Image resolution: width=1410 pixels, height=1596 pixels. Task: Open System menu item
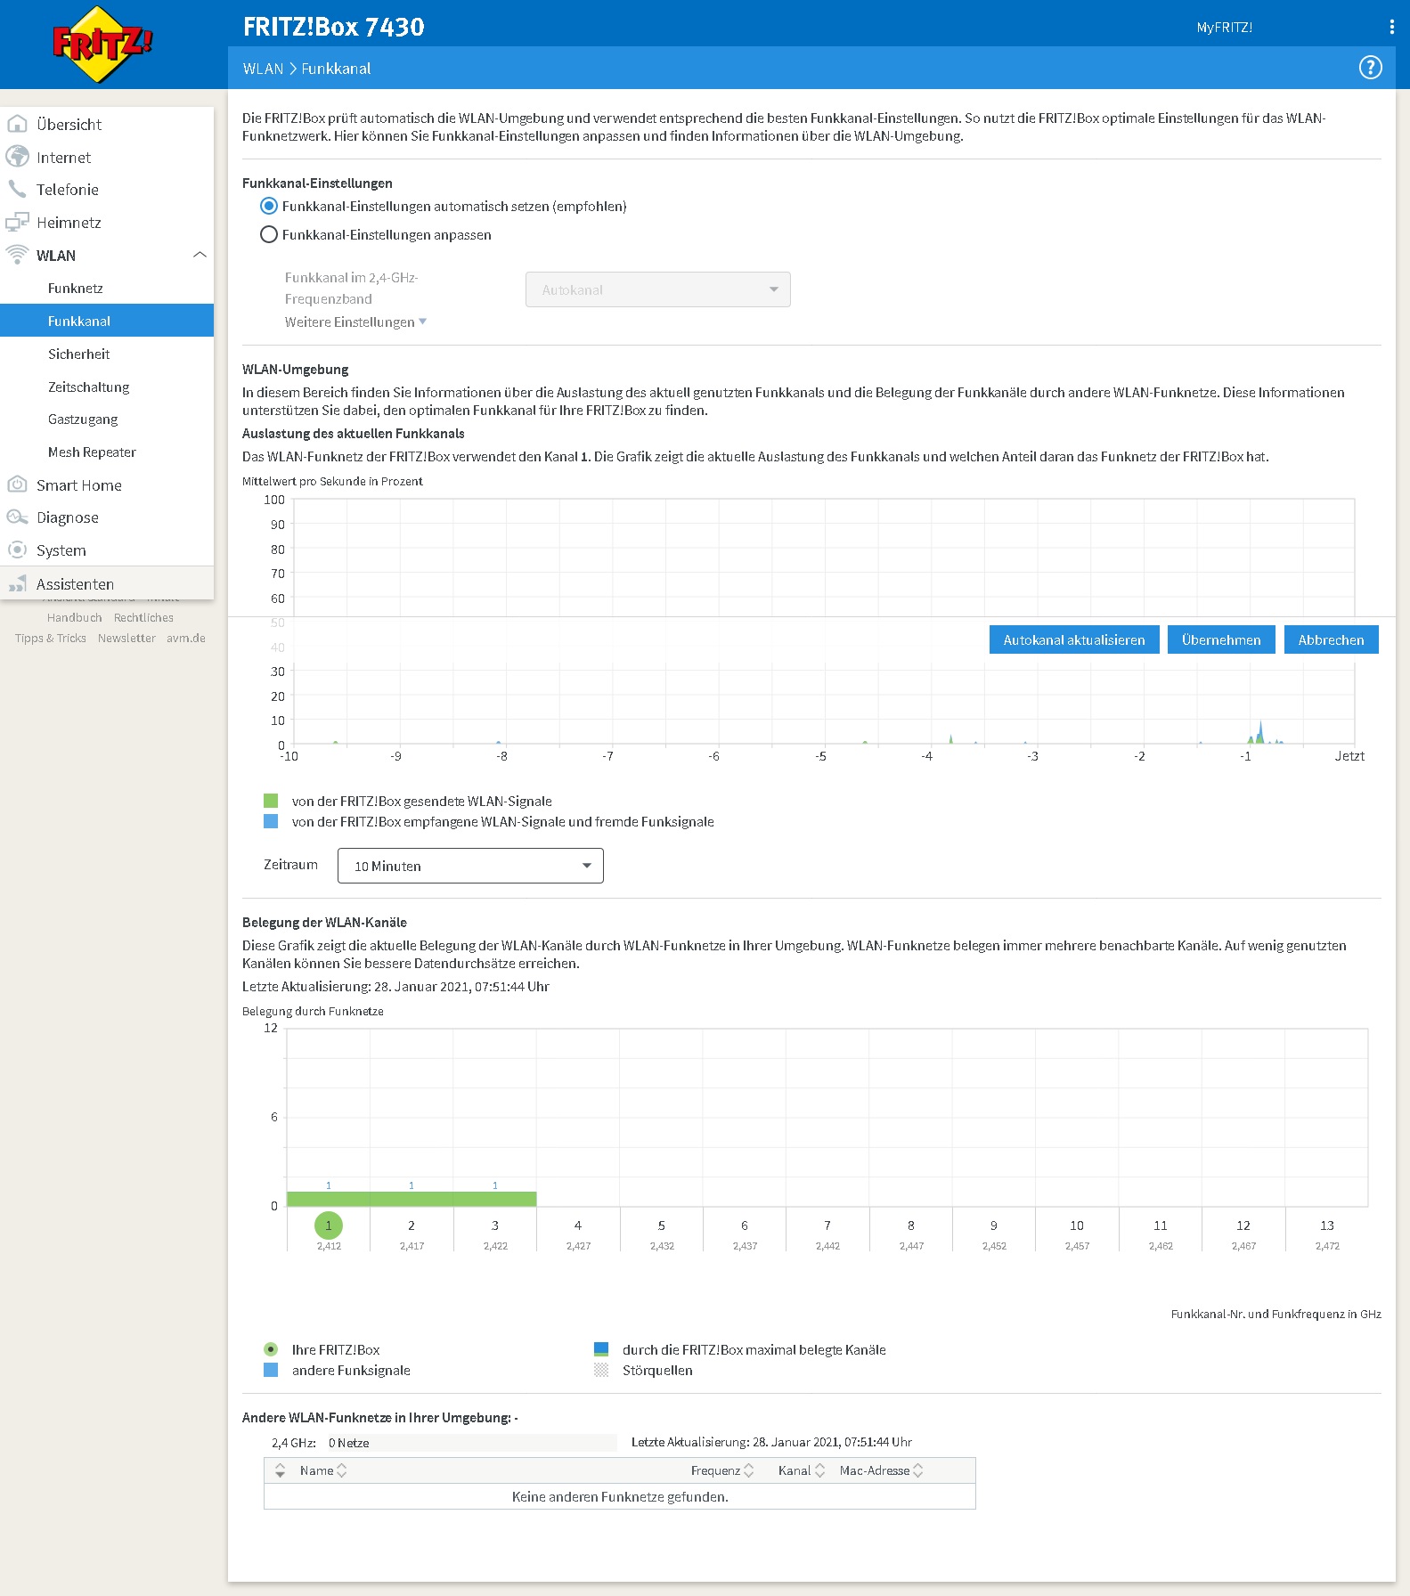[61, 550]
